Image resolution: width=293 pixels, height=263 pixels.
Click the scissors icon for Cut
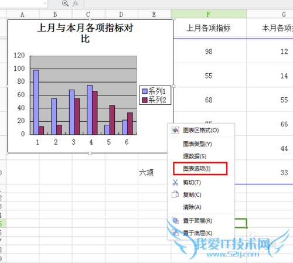pos(175,182)
